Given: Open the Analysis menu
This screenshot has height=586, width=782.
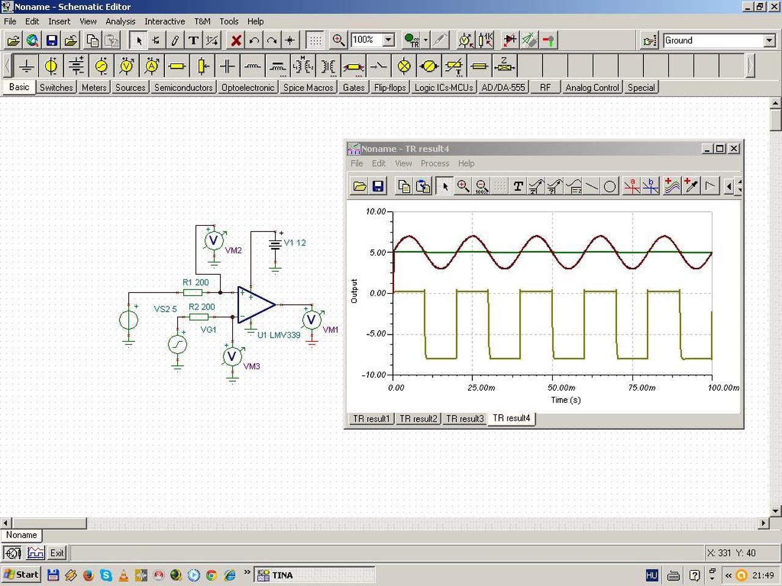Looking at the screenshot, I should point(120,21).
